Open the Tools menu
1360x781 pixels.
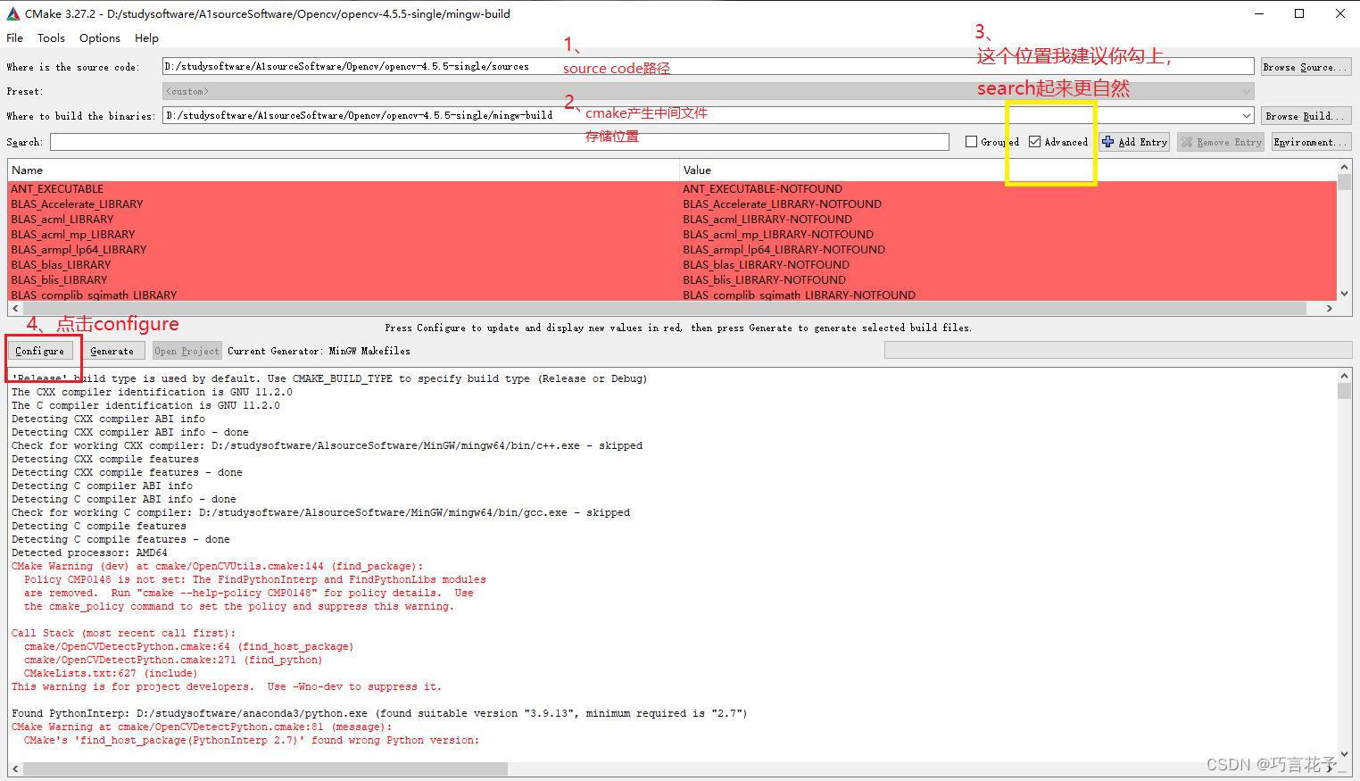click(x=51, y=38)
